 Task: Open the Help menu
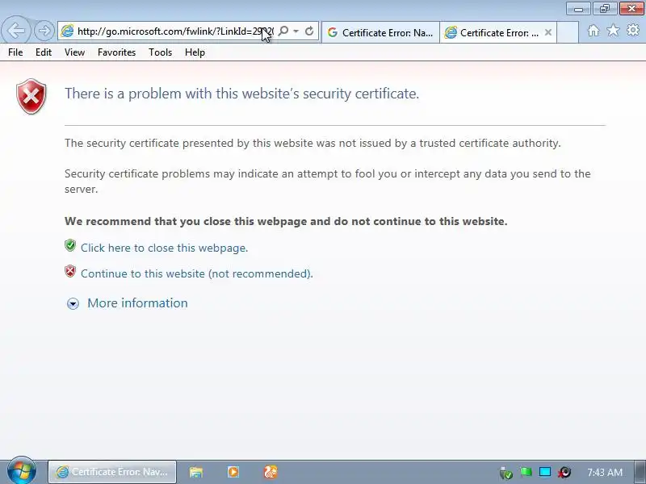pyautogui.click(x=195, y=52)
